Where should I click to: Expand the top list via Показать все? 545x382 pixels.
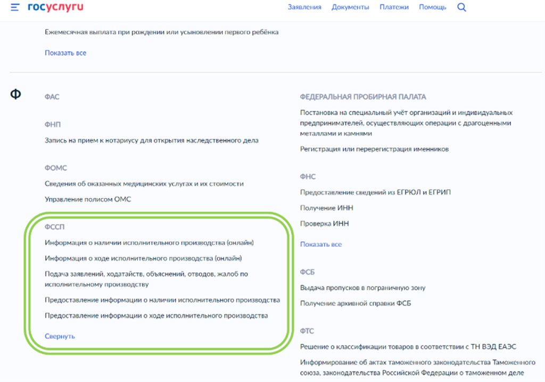(65, 53)
